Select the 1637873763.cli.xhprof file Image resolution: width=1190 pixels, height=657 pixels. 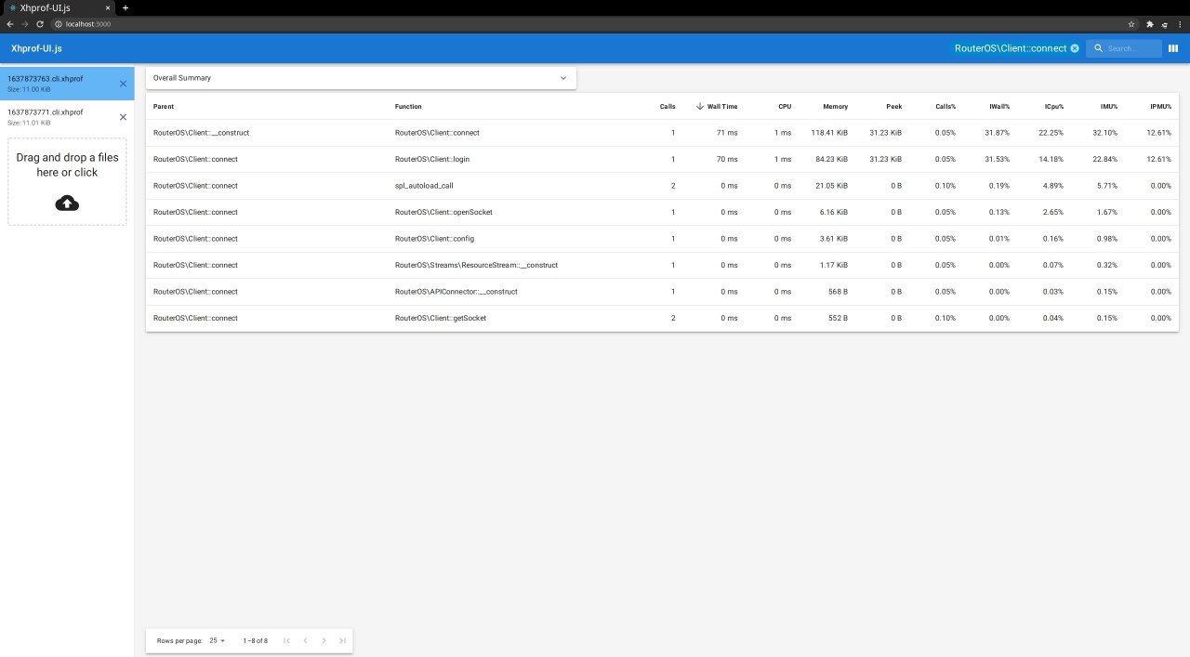click(x=67, y=84)
